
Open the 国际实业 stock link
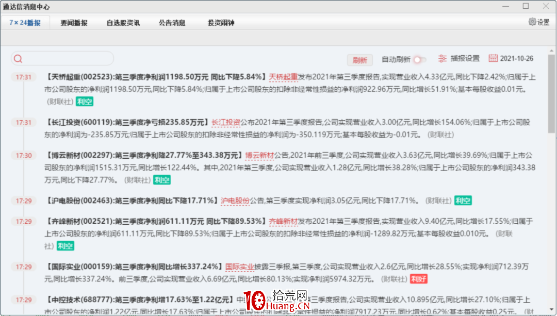240,267
